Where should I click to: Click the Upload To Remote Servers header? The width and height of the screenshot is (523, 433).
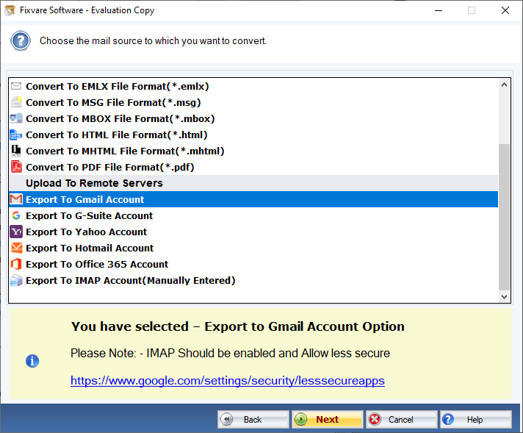253,183
